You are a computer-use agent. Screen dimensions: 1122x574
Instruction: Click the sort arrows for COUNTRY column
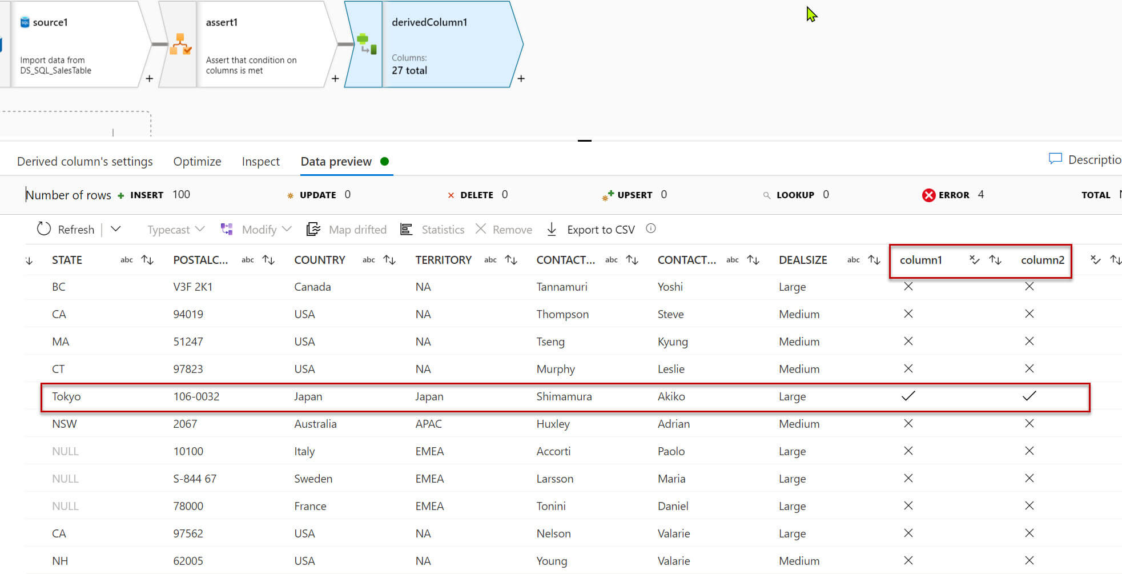click(x=389, y=260)
